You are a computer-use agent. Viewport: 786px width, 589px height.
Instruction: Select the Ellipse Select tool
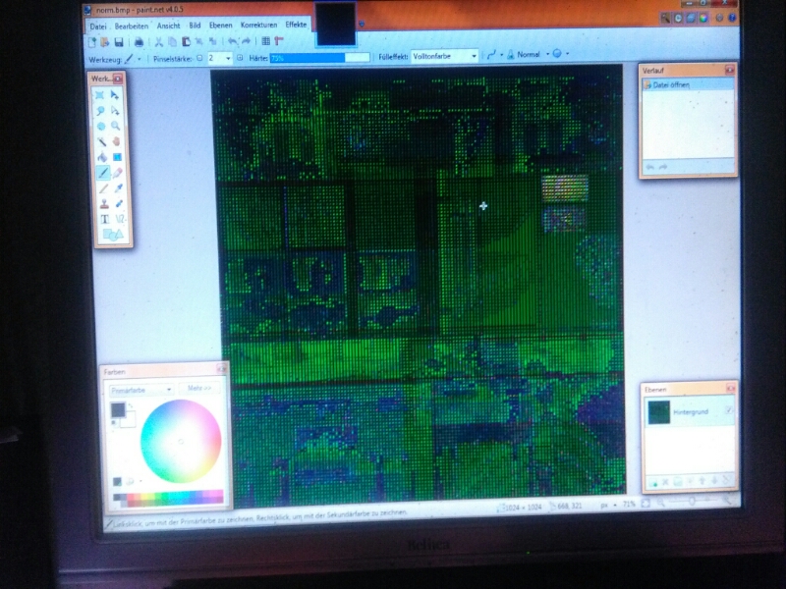pyautogui.click(x=101, y=127)
